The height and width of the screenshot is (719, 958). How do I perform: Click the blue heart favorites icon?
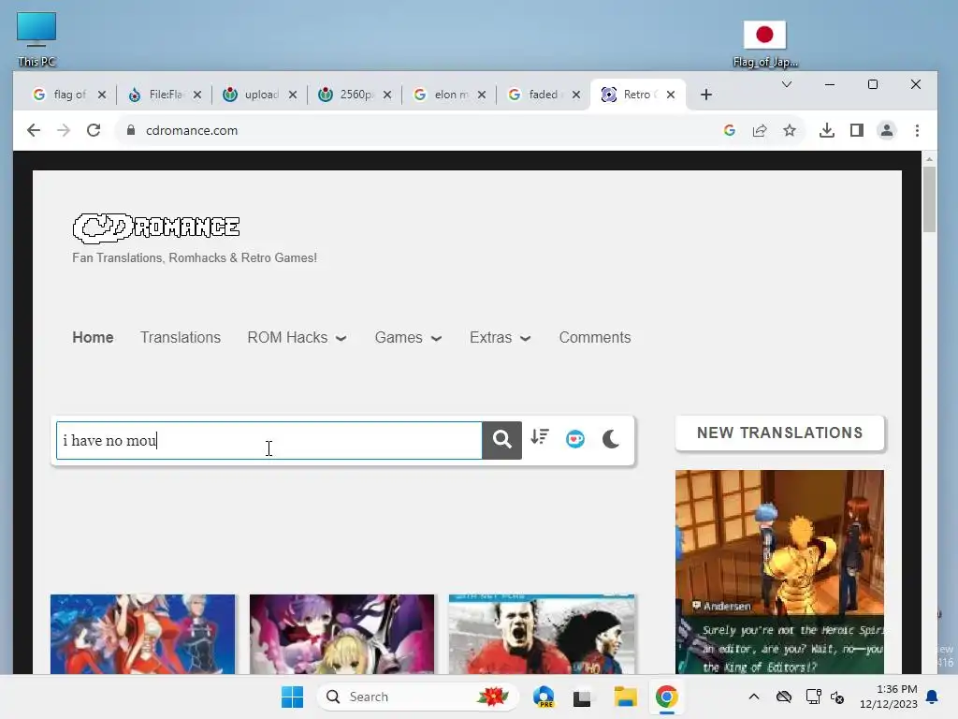coord(575,439)
